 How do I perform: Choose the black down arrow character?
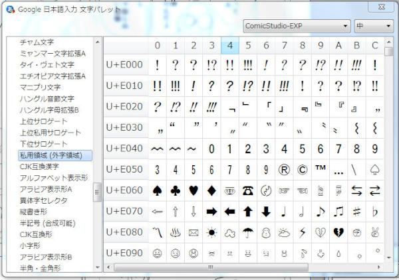point(266,212)
